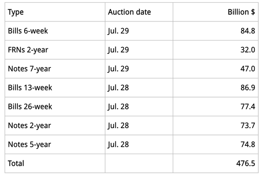262x176 pixels.
Task: Click the 77.4 amount value
Action: click(x=248, y=107)
